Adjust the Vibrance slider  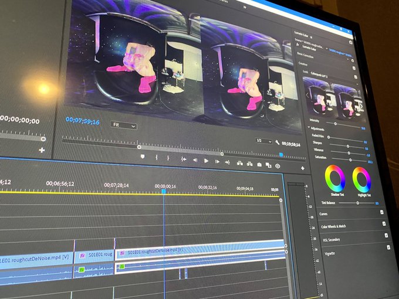[349, 153]
